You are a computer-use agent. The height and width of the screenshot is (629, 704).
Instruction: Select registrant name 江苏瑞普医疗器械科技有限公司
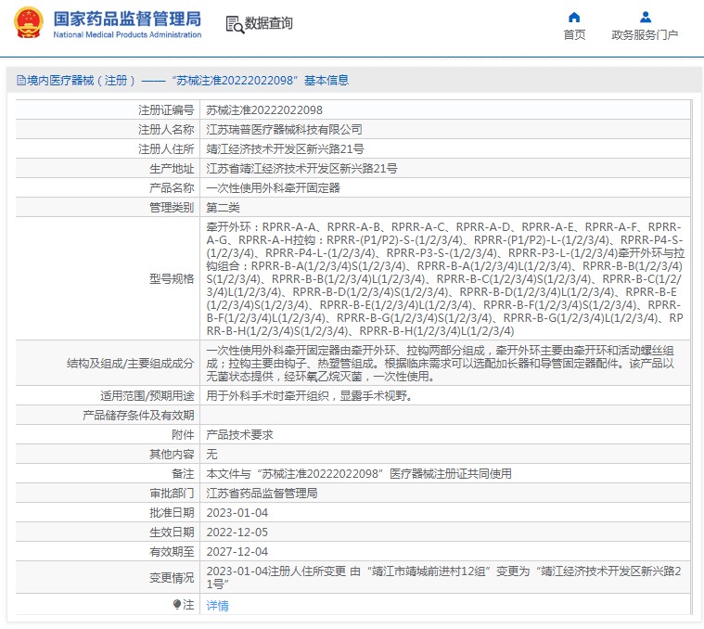point(284,129)
